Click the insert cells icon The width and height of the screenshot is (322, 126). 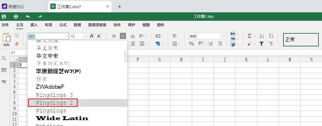pyautogui.click(x=233, y=34)
